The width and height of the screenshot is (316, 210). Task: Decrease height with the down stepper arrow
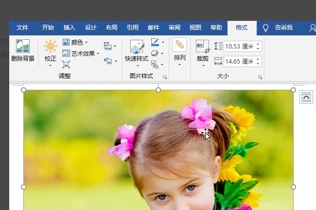point(258,49)
